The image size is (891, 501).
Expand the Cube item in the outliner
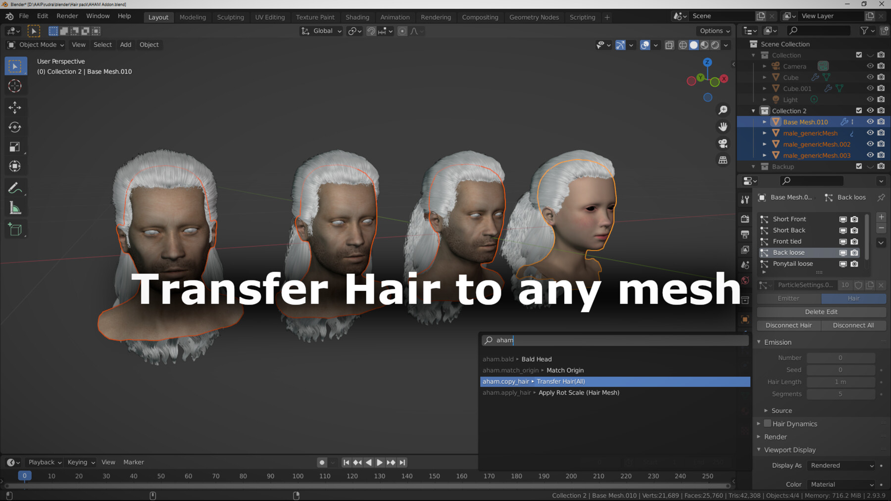764,77
